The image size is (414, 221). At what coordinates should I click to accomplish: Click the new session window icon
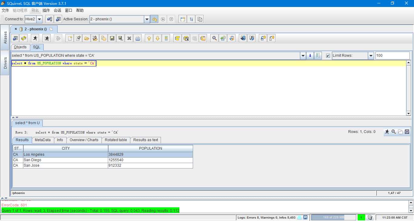point(183,19)
